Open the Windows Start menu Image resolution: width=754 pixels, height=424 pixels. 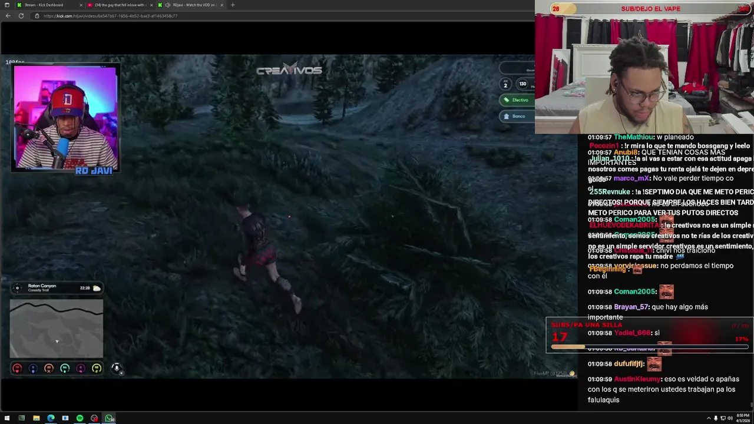coord(7,418)
